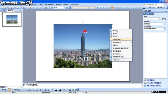
Task: Switch to the Outline tab
Action: click(4, 10)
